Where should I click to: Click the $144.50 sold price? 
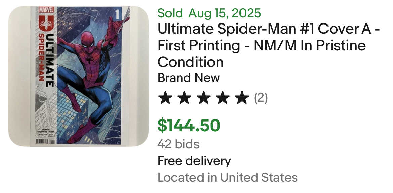point(189,126)
